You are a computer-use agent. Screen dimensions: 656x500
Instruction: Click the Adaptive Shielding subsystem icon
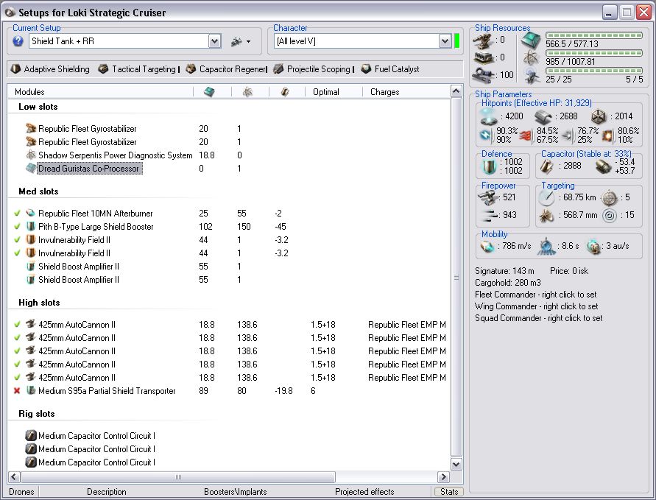pyautogui.click(x=16, y=69)
